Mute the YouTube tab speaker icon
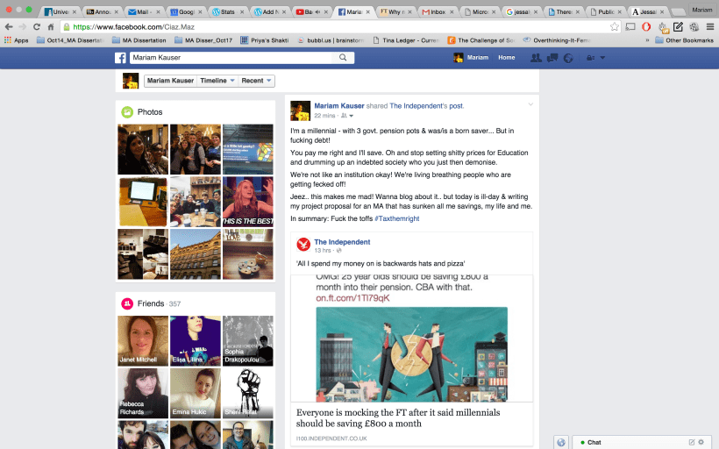The height and width of the screenshot is (449, 719). point(317,12)
